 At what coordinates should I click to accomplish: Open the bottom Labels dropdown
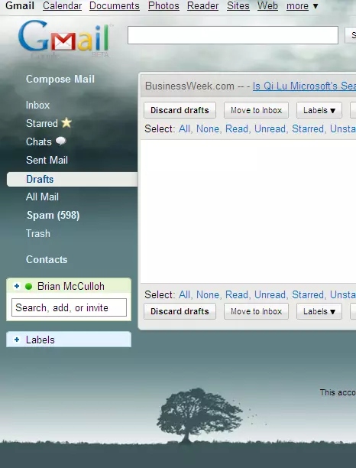tap(319, 311)
